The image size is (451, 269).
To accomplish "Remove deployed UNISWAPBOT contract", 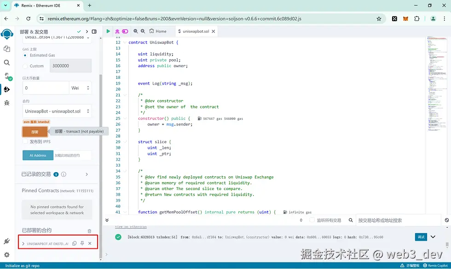I will (90, 243).
